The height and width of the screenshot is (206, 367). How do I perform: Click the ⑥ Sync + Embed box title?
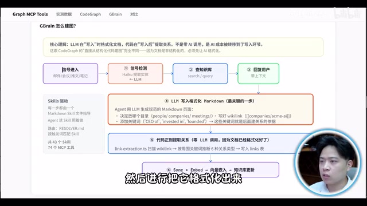[x=210, y=170]
